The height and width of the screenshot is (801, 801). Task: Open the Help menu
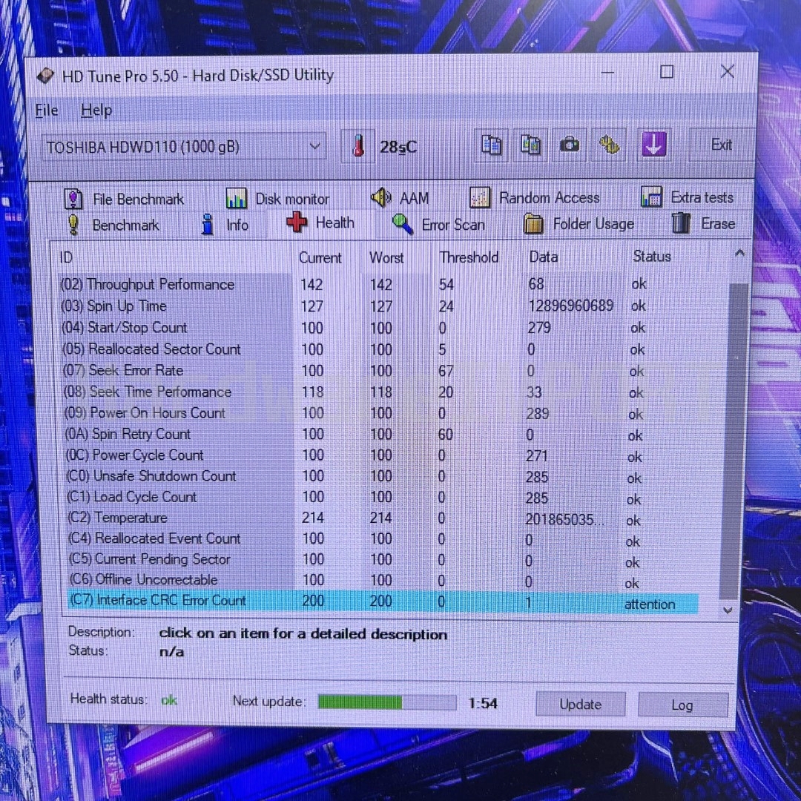point(96,111)
